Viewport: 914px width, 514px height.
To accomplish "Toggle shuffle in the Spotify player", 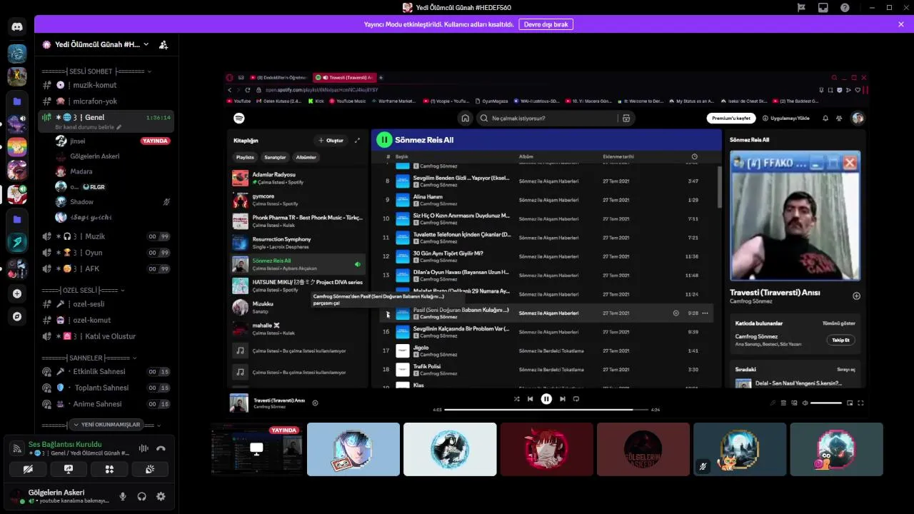I will (516, 399).
